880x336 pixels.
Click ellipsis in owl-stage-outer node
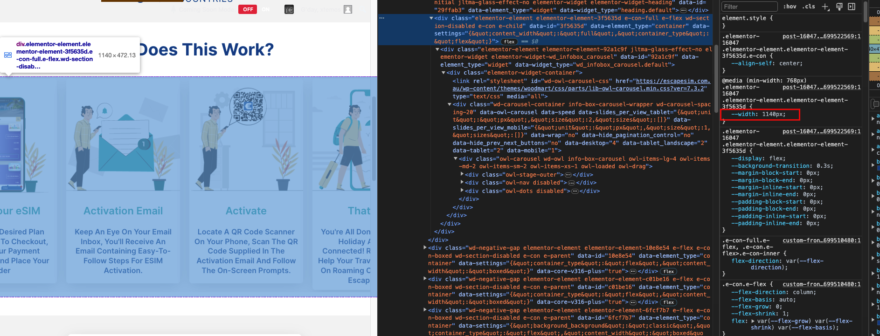pos(568,175)
